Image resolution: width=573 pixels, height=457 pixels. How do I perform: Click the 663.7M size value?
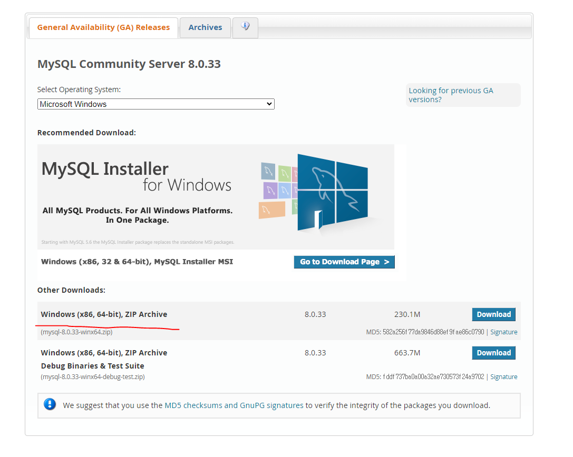407,353
